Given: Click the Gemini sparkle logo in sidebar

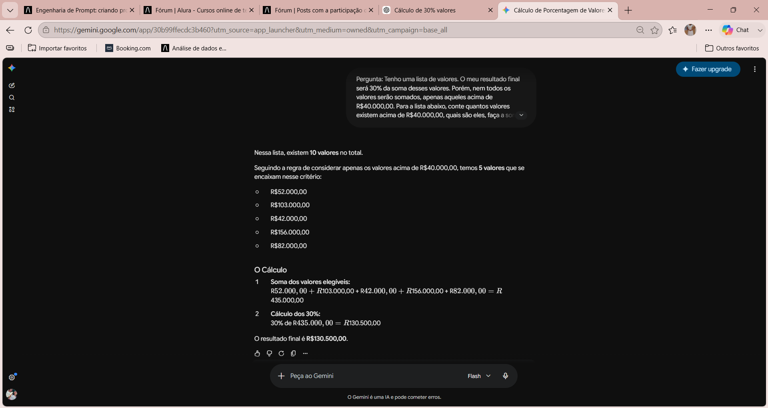Looking at the screenshot, I should click(12, 68).
